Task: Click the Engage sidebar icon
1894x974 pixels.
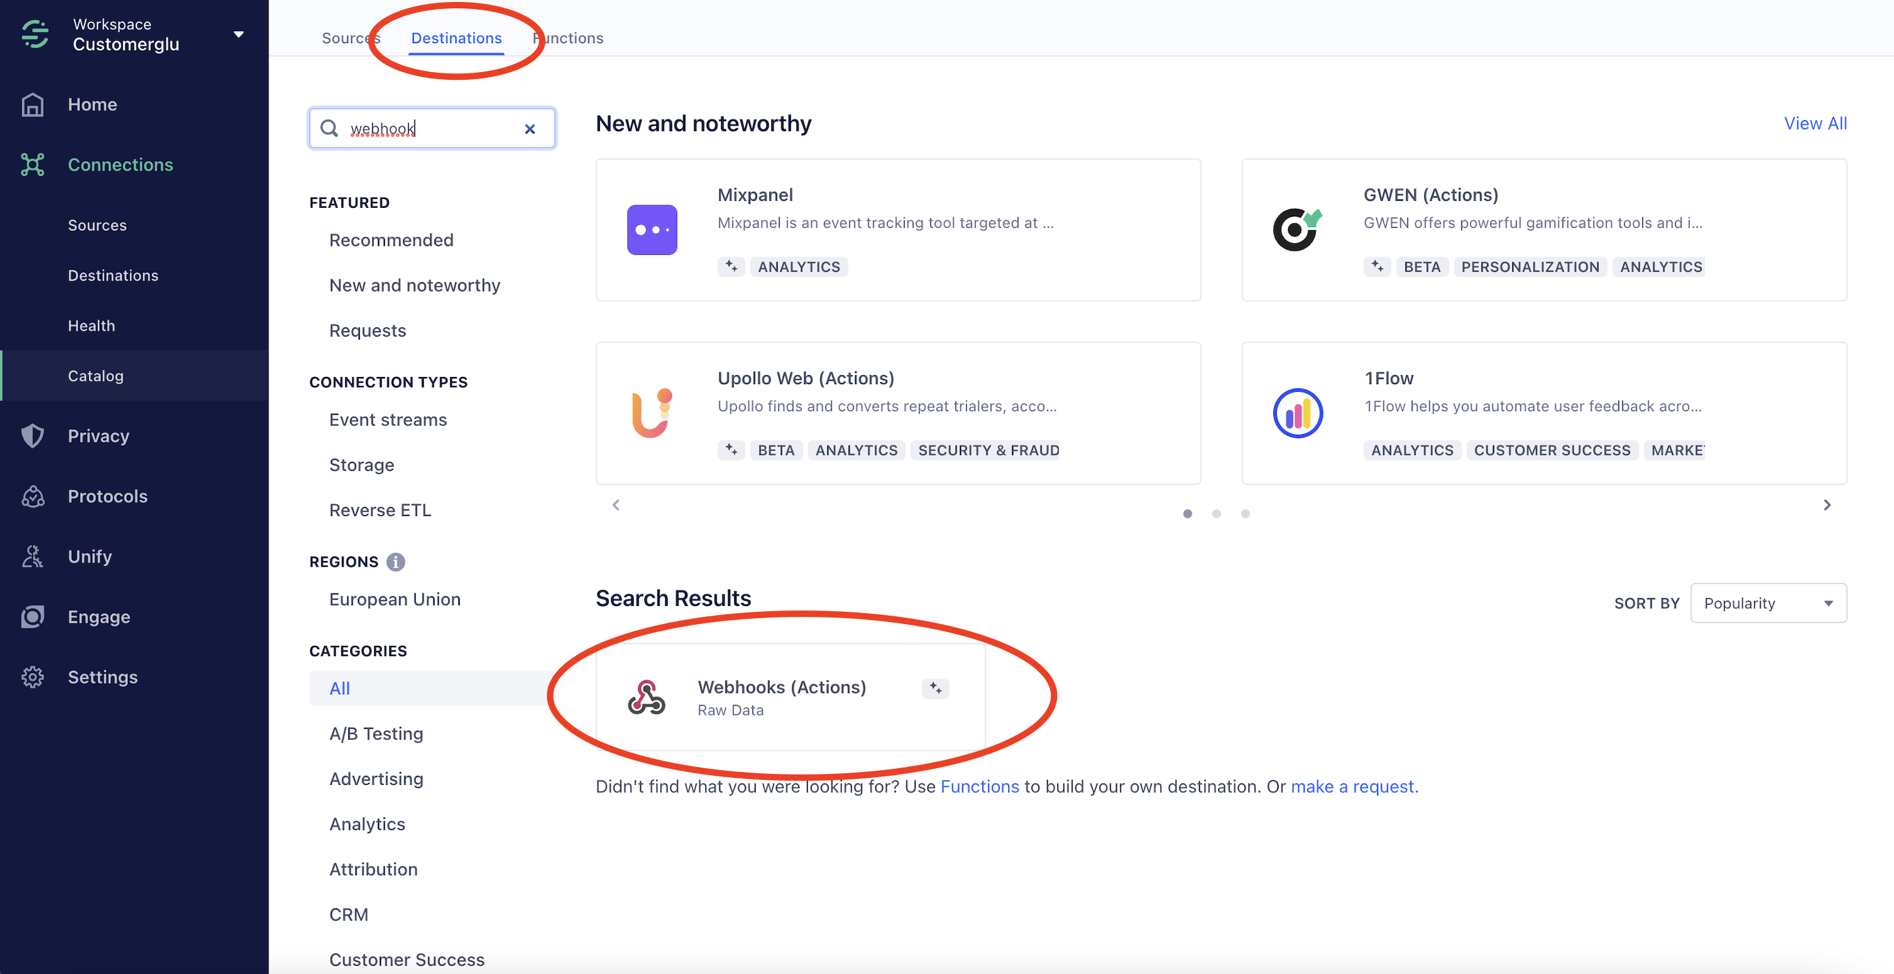Action: pyautogui.click(x=32, y=617)
